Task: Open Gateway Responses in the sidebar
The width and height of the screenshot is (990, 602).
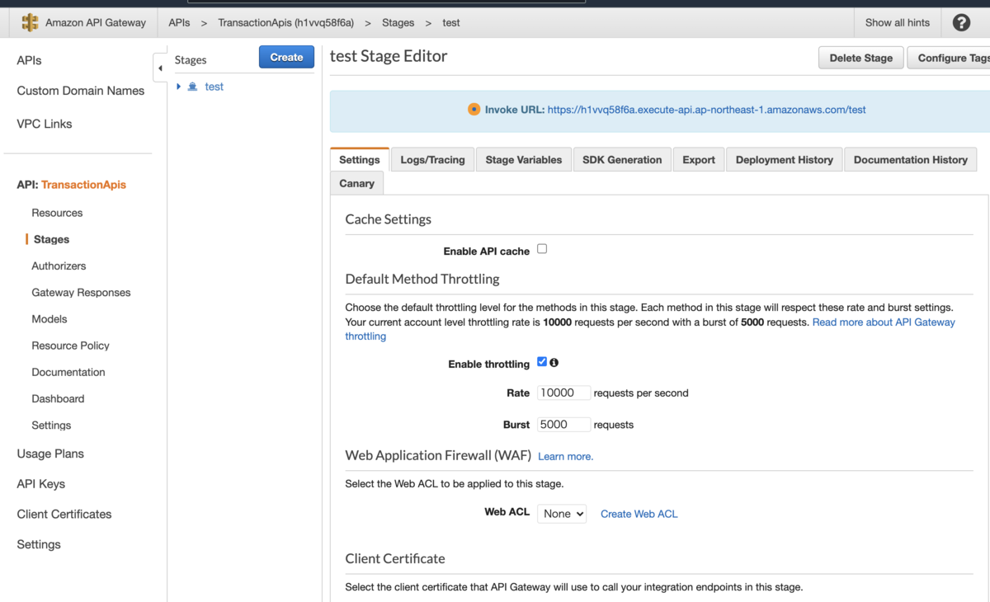Action: click(81, 293)
